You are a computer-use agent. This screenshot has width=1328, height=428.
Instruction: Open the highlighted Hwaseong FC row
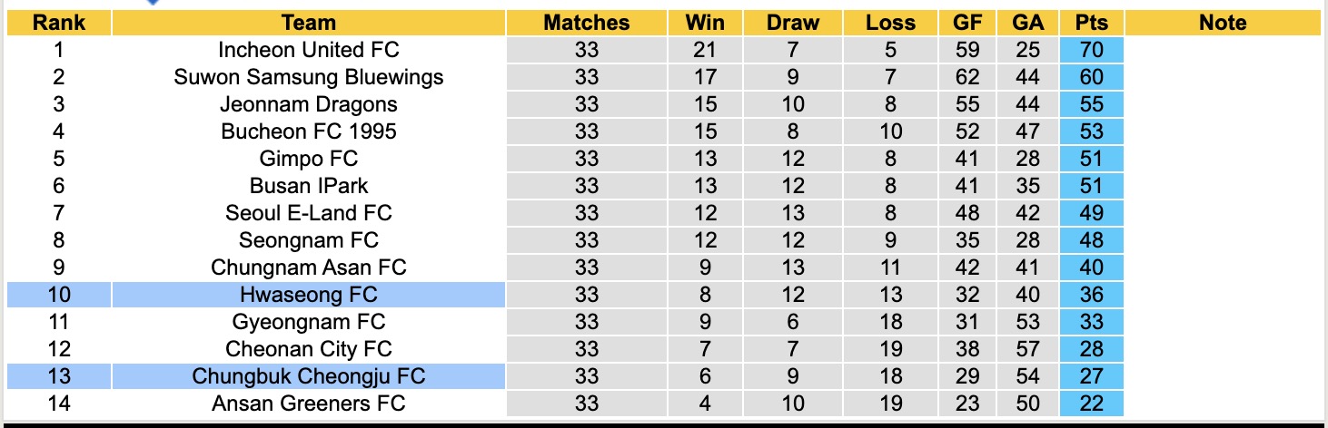coord(309,295)
